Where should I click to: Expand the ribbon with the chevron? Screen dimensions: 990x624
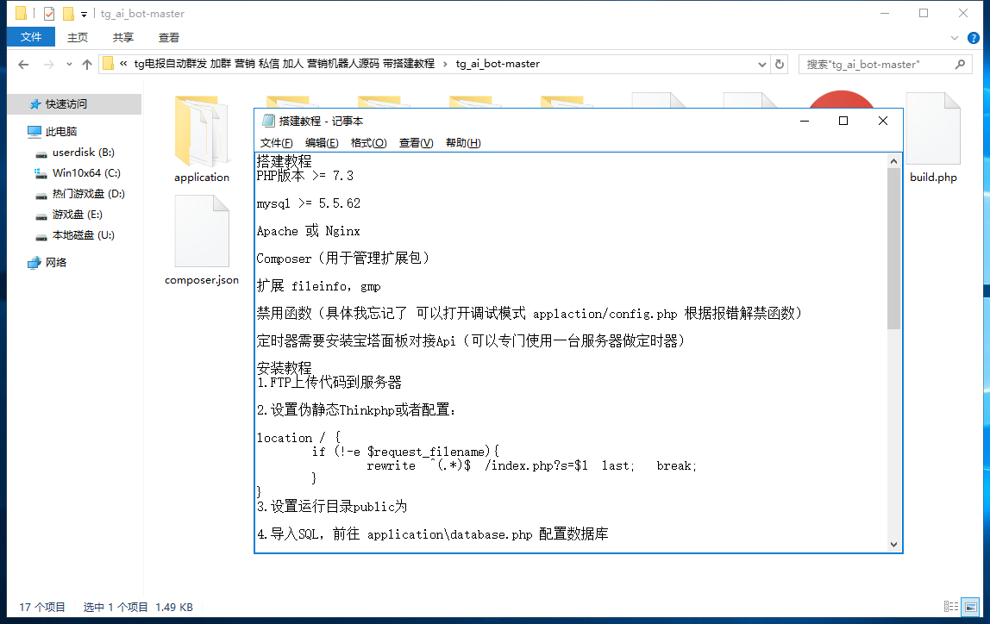tap(955, 38)
